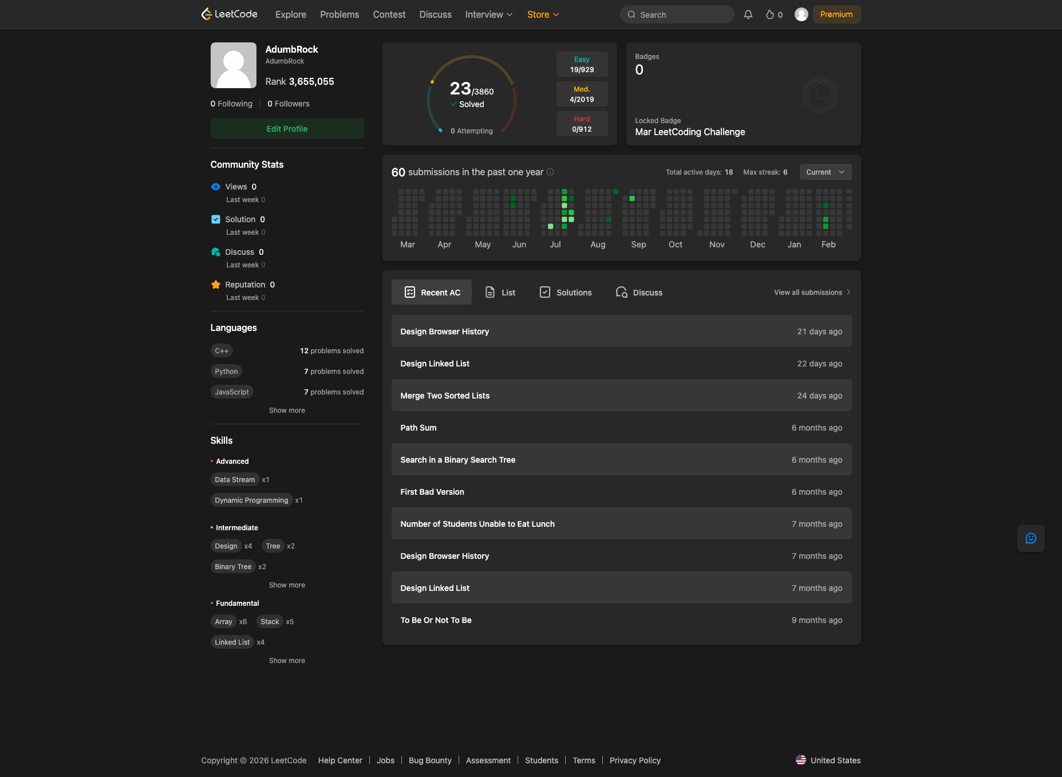Screen dimensions: 1062x777
Task: Click the Data Stream skill tag
Action: click(x=235, y=480)
